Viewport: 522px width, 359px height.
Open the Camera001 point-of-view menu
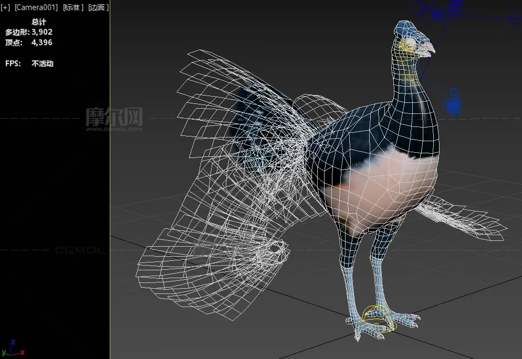coord(36,7)
